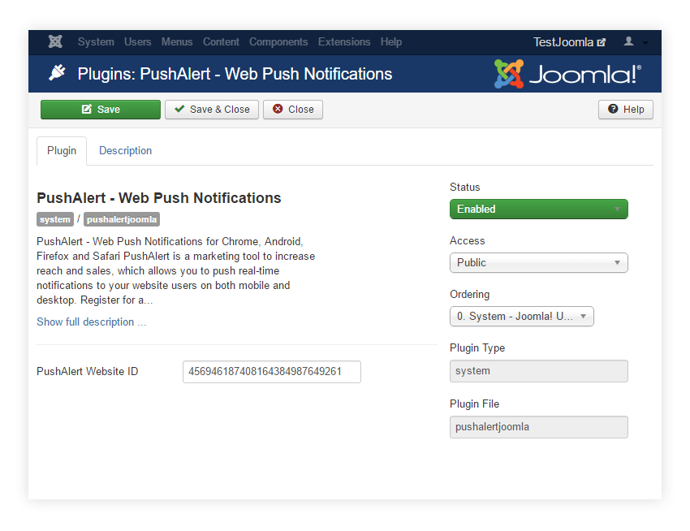Viewport: 690px width, 531px height.
Task: Open the Content menu
Action: [221, 42]
